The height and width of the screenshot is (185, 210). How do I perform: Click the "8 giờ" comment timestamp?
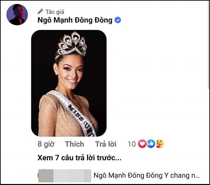pyautogui.click(x=46, y=144)
